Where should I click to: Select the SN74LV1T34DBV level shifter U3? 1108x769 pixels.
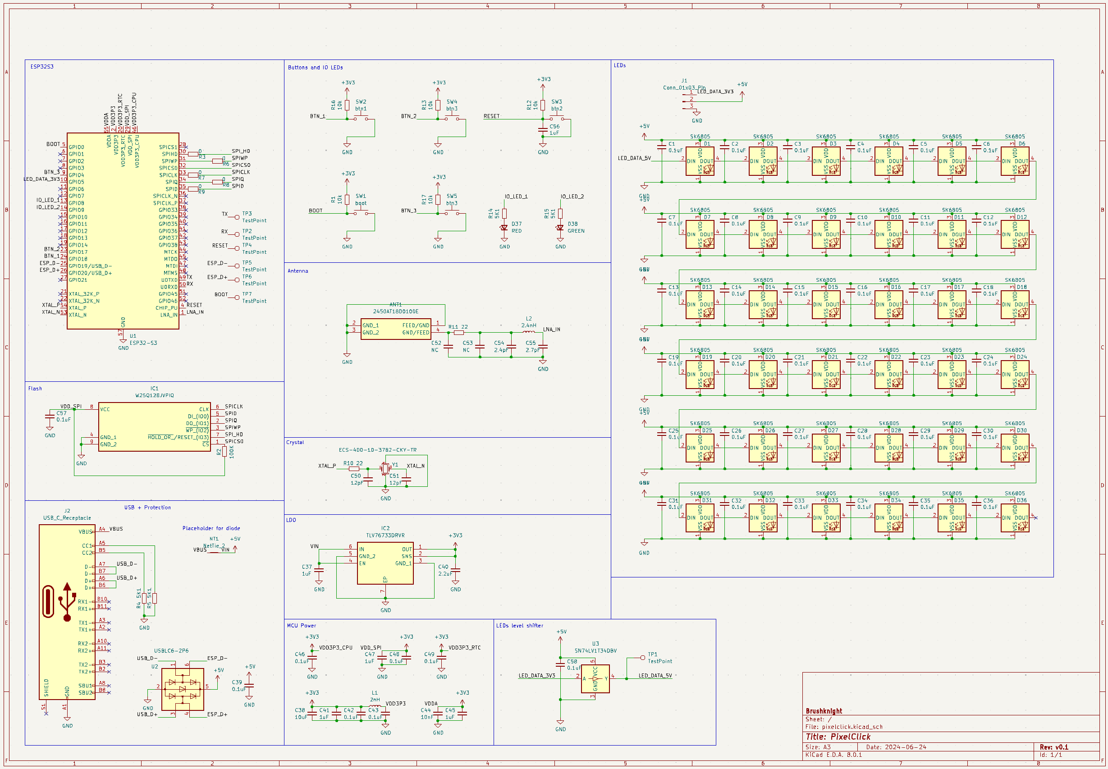[595, 678]
